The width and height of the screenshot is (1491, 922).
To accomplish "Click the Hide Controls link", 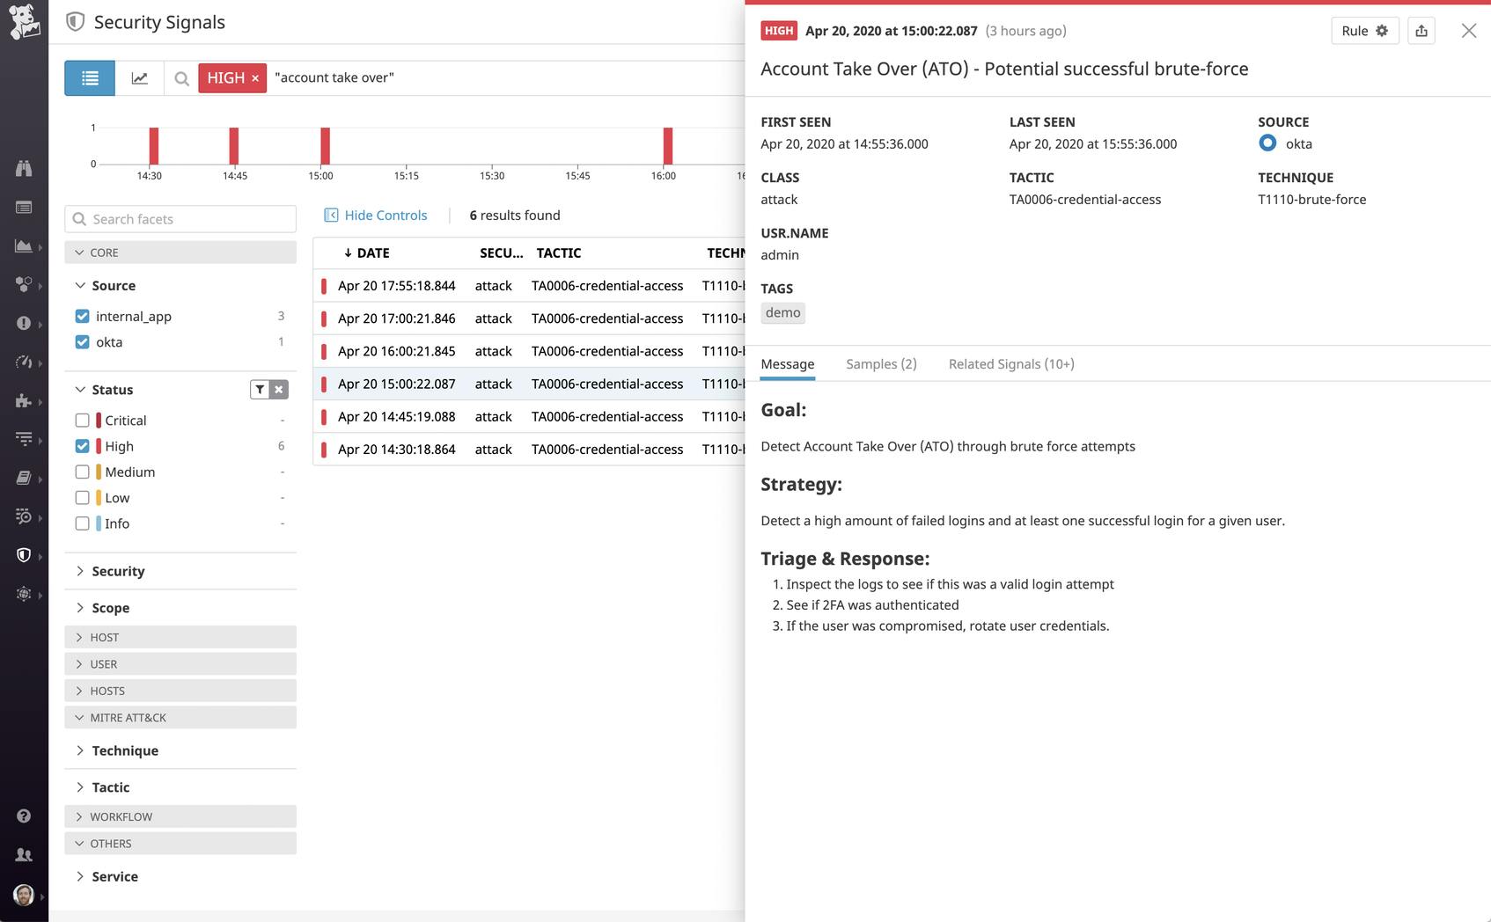I will click(385, 215).
